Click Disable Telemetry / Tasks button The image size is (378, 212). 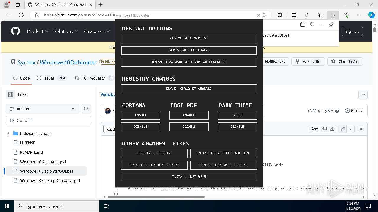(154, 165)
